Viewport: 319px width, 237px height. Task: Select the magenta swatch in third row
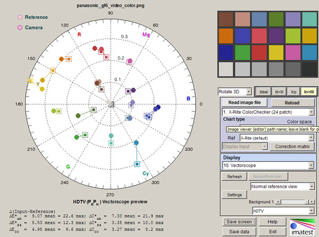pyautogui.click(x=293, y=52)
